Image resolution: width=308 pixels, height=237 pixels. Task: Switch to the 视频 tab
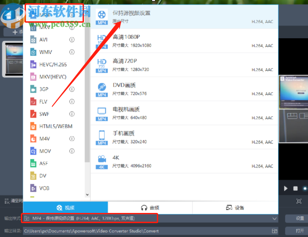(65, 207)
